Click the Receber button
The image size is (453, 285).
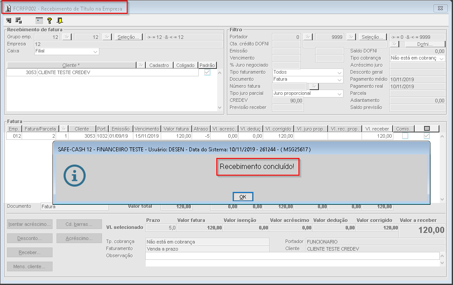[x=30, y=252]
